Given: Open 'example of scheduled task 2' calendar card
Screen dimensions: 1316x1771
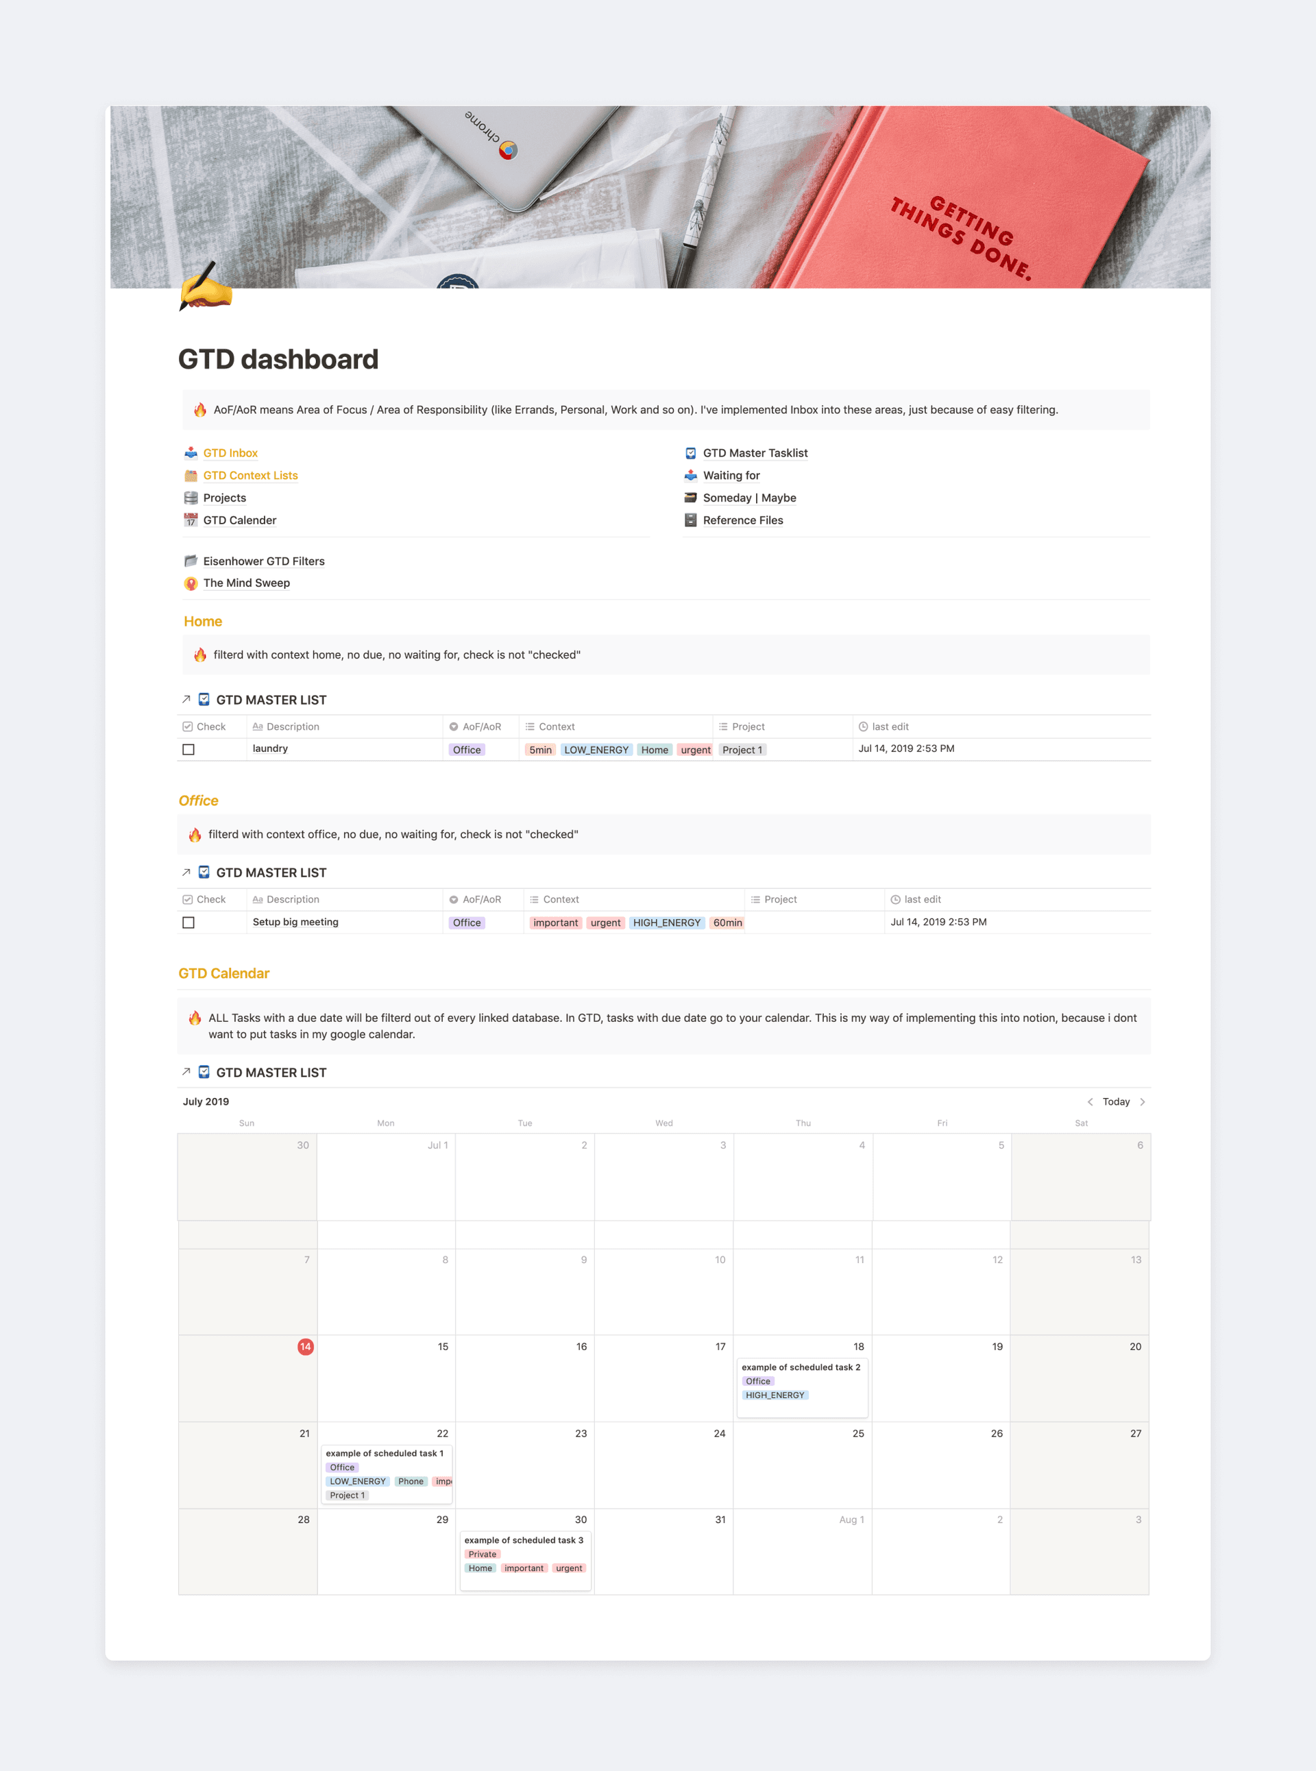Looking at the screenshot, I should [802, 1387].
